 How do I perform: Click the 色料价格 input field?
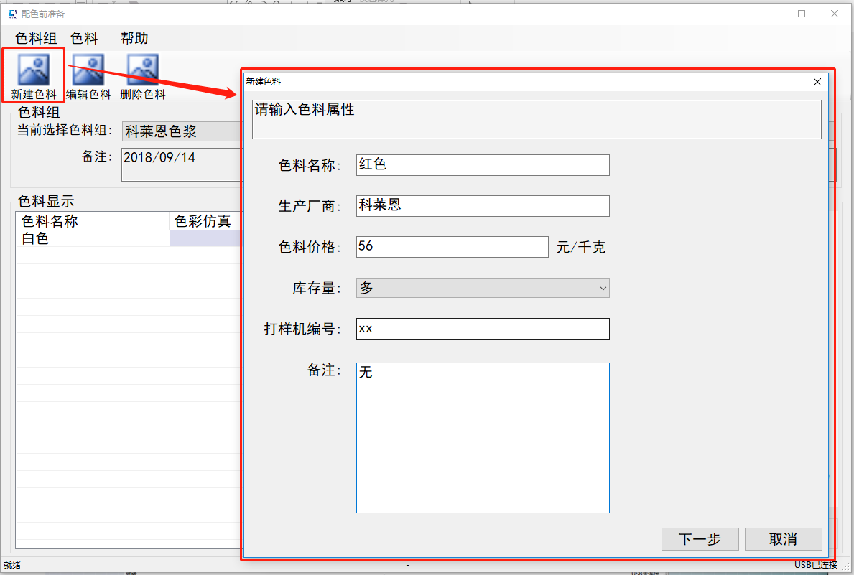pos(452,247)
